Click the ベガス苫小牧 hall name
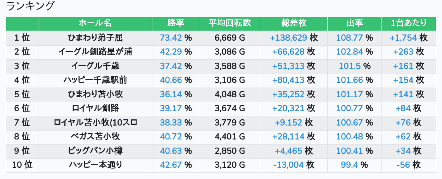Image resolution: width=442 pixels, height=179 pixels. click(x=95, y=137)
